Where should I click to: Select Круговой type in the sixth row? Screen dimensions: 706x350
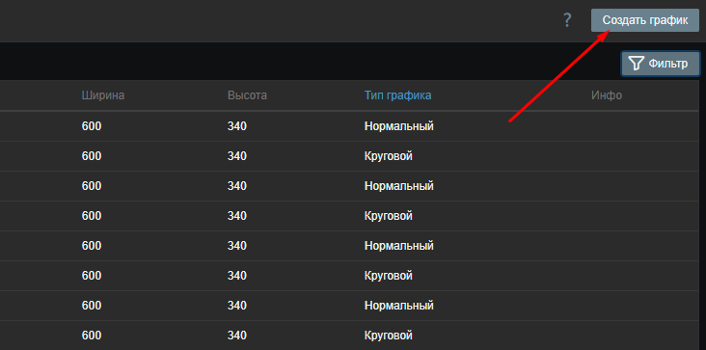(x=388, y=276)
